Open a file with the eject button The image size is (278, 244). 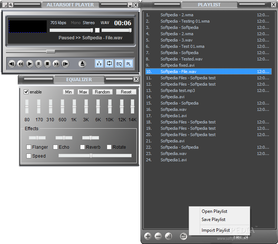(x=82, y=64)
